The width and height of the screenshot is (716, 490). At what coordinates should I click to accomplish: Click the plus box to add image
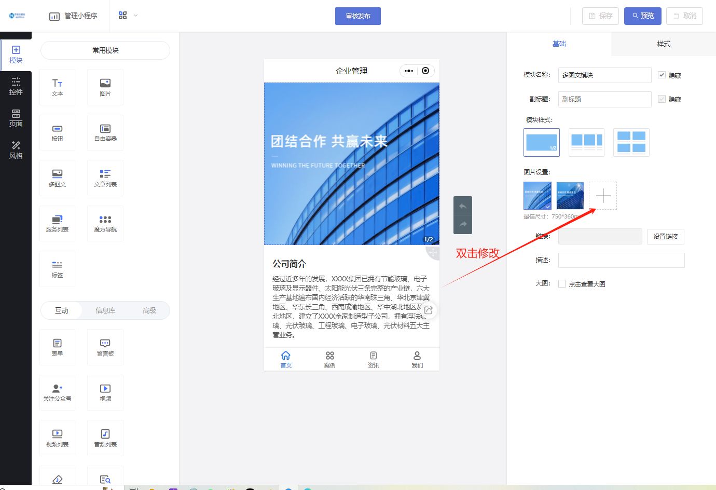click(x=603, y=196)
